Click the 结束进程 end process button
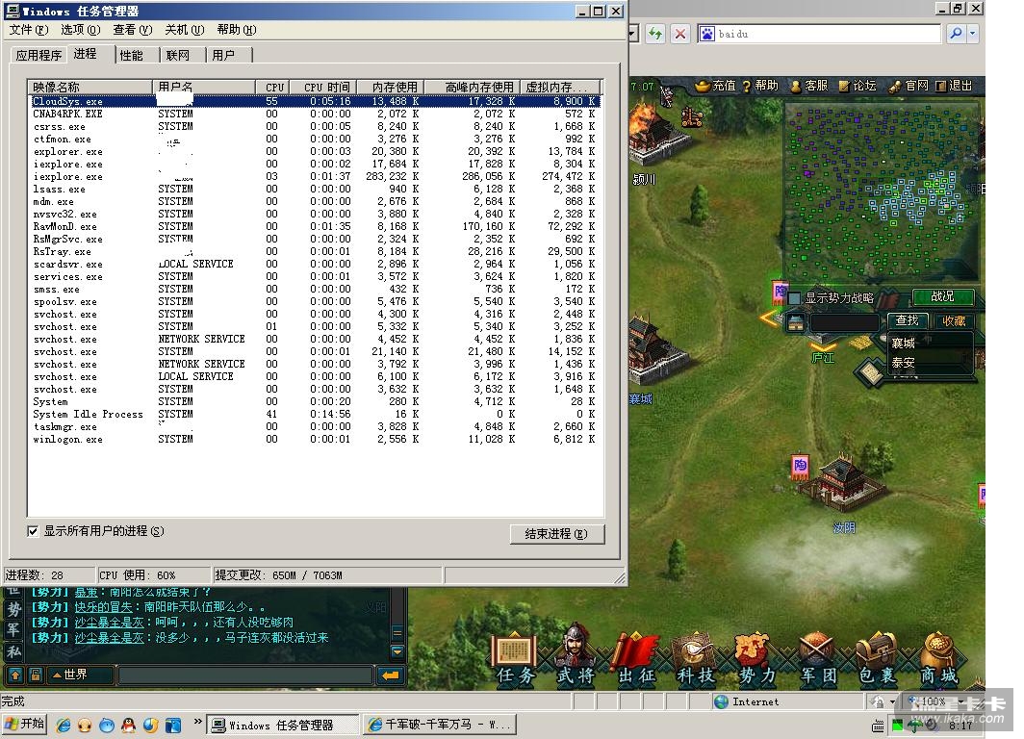This screenshot has height=739, width=1024. pyautogui.click(x=556, y=534)
